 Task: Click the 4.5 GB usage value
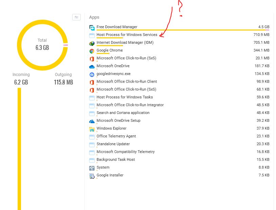coord(264,27)
